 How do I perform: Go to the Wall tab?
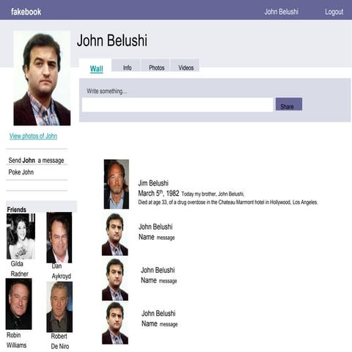click(x=95, y=68)
